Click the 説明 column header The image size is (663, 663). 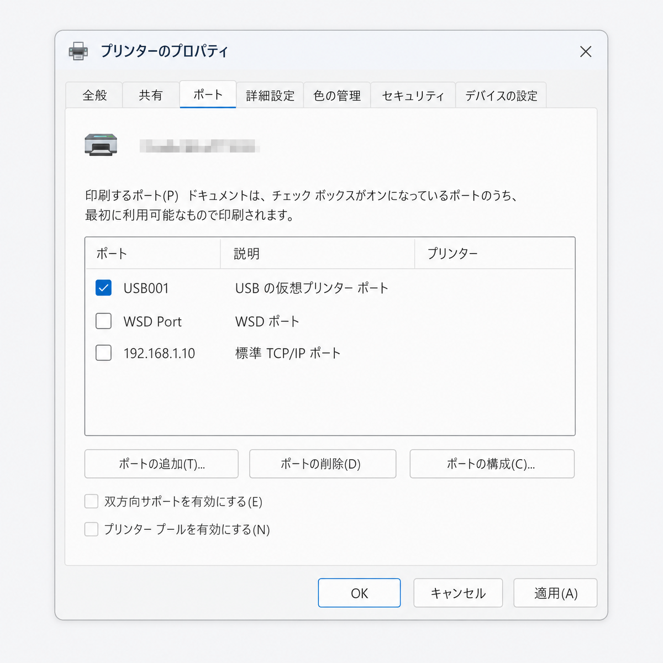click(x=318, y=254)
